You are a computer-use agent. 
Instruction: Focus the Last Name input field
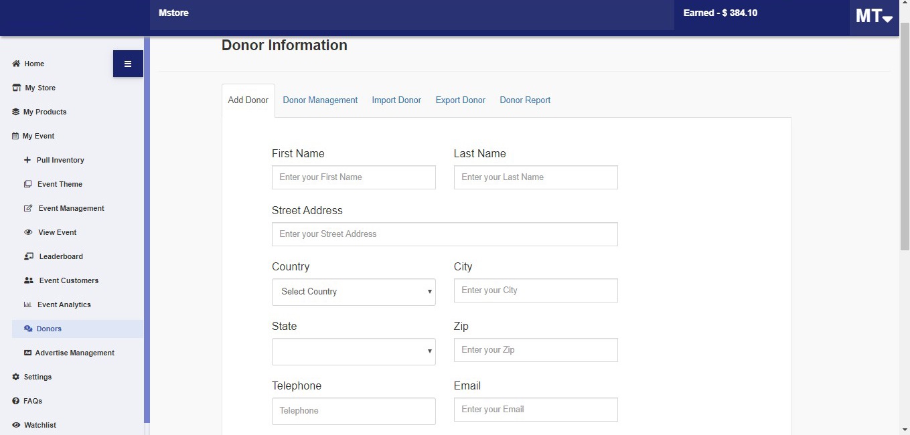[536, 177]
